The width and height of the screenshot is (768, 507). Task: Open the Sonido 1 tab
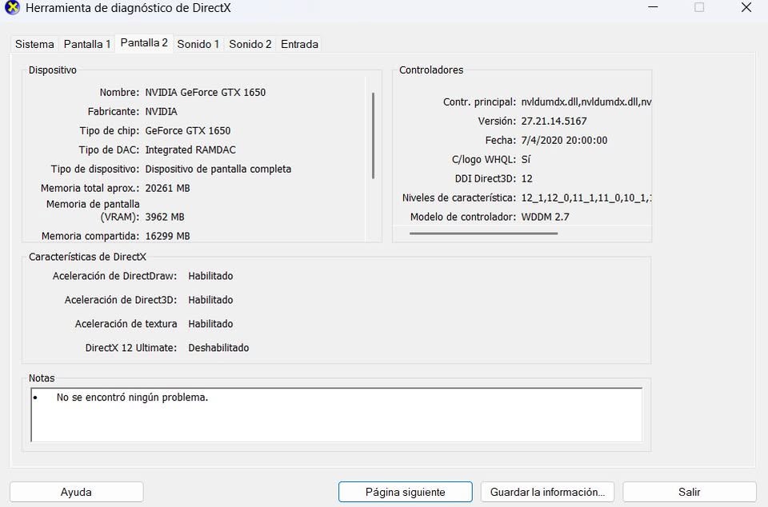tap(198, 44)
